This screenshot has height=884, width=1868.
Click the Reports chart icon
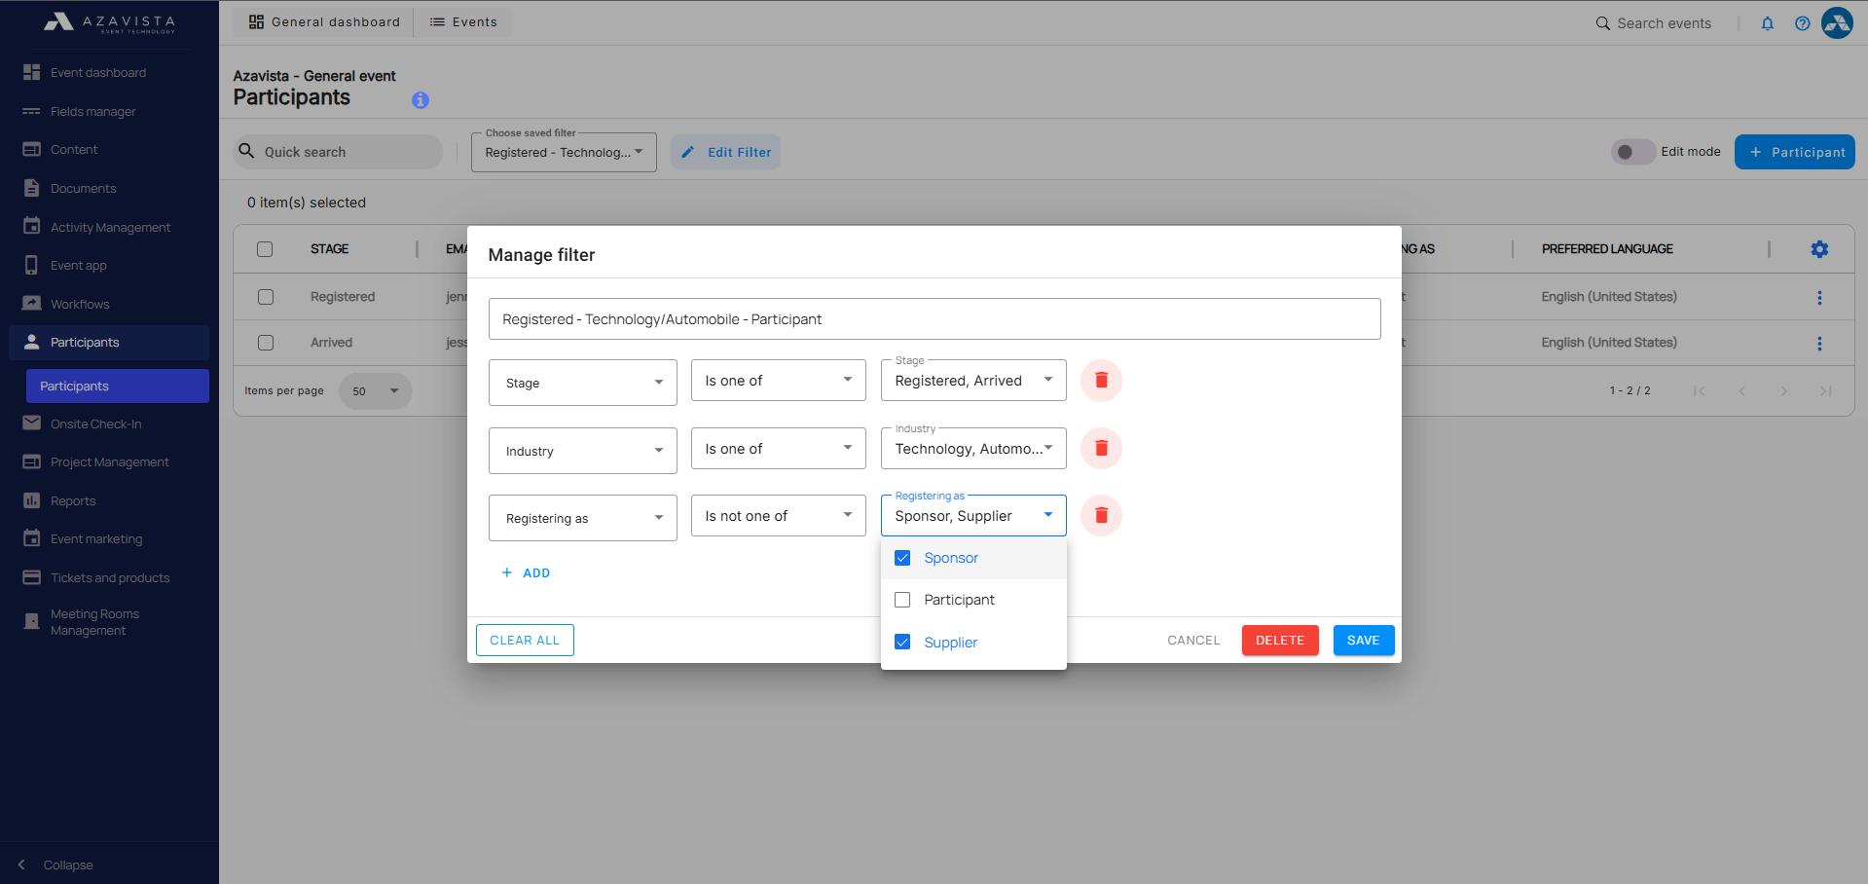tap(32, 500)
